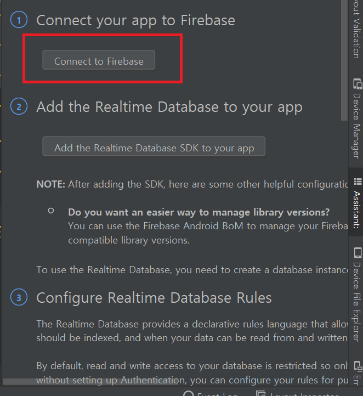The width and height of the screenshot is (363, 396).
Task: Click the vertical scrollbar thumb
Action: pyautogui.click(x=344, y=60)
